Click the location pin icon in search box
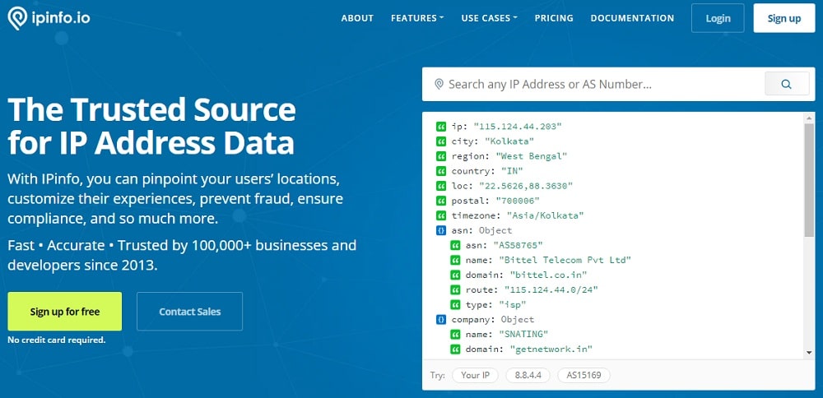Image resolution: width=823 pixels, height=398 pixels. (x=439, y=85)
